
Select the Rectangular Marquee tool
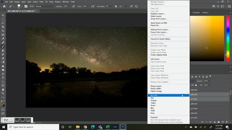tap(3, 19)
